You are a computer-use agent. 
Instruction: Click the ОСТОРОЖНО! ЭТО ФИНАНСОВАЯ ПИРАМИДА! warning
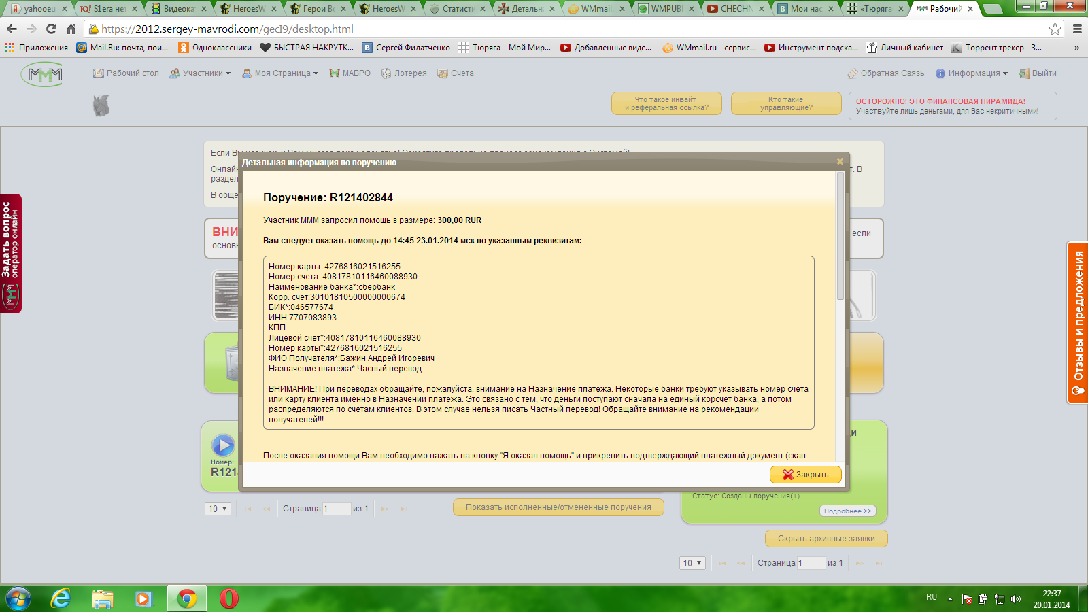(x=940, y=101)
